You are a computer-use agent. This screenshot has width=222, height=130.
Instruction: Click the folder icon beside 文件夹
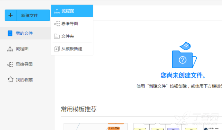pos(57,36)
